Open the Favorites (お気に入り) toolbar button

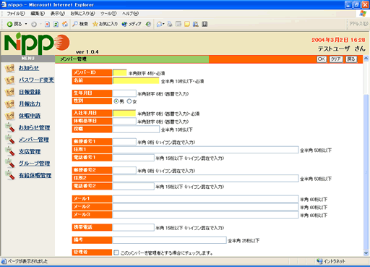[x=105, y=24]
